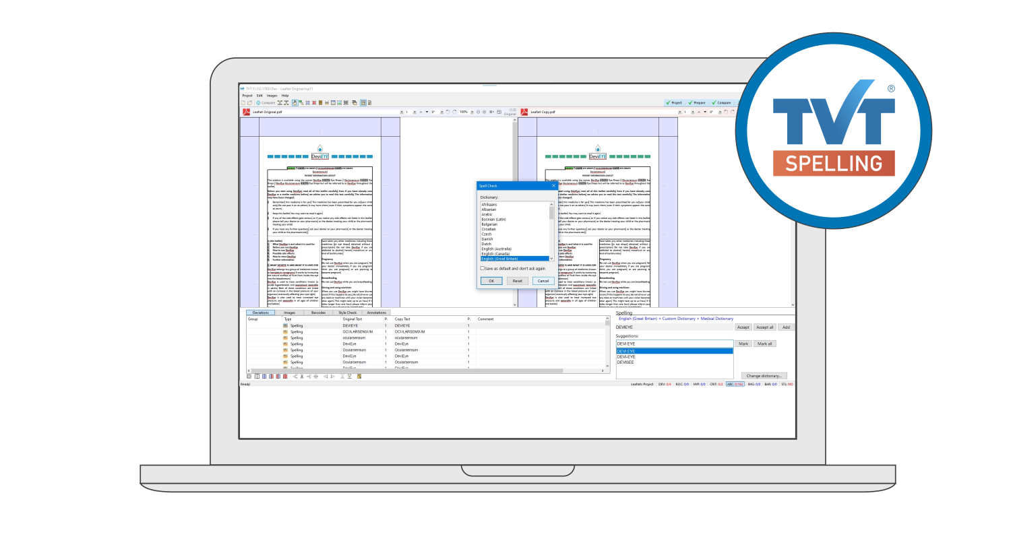The width and height of the screenshot is (1011, 547).
Task: Select English (Great Britain) in dictionary list
Action: (x=515, y=259)
